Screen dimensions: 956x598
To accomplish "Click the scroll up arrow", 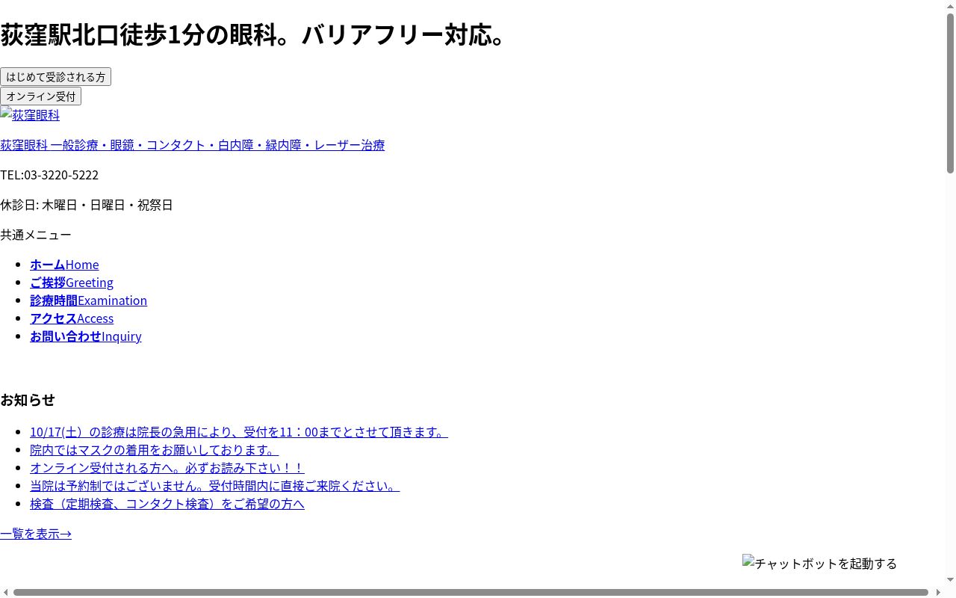I will (950, 6).
